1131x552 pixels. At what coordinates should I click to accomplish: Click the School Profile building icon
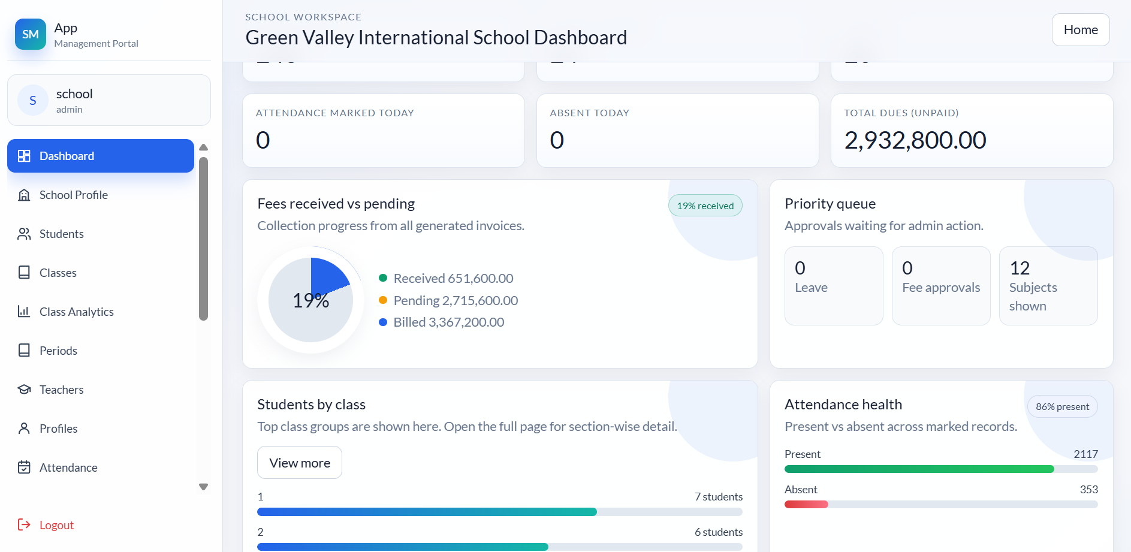point(24,195)
